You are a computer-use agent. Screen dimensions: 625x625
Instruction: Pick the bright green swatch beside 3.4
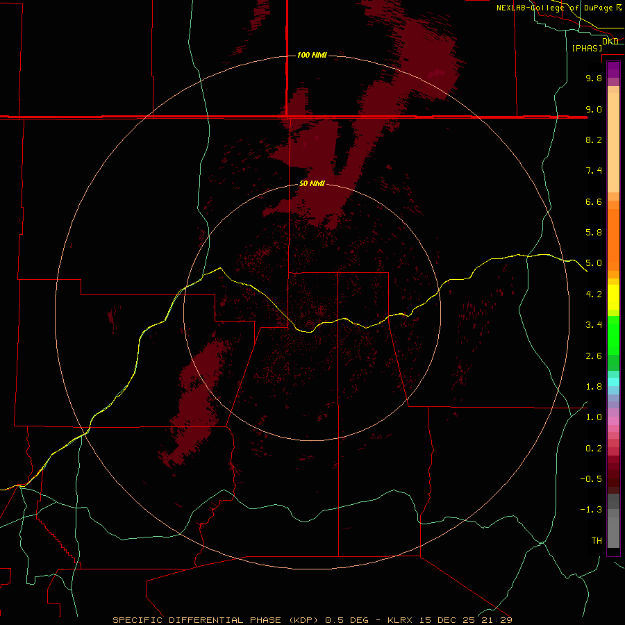(x=613, y=335)
